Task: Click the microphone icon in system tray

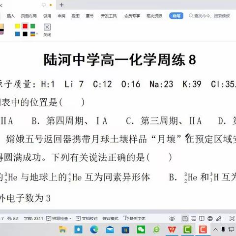Action: pos(223,230)
